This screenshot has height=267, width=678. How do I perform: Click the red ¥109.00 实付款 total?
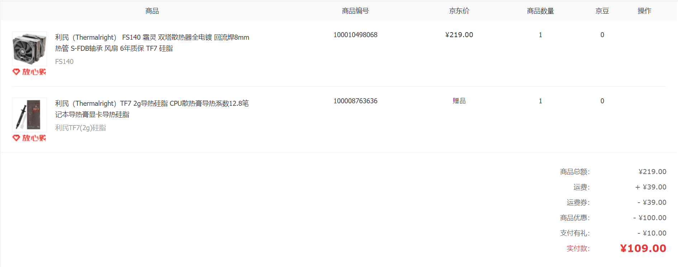click(643, 248)
